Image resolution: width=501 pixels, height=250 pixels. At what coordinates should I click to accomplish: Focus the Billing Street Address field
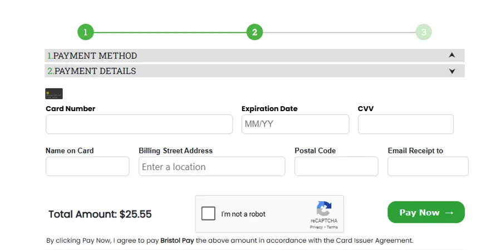point(212,166)
